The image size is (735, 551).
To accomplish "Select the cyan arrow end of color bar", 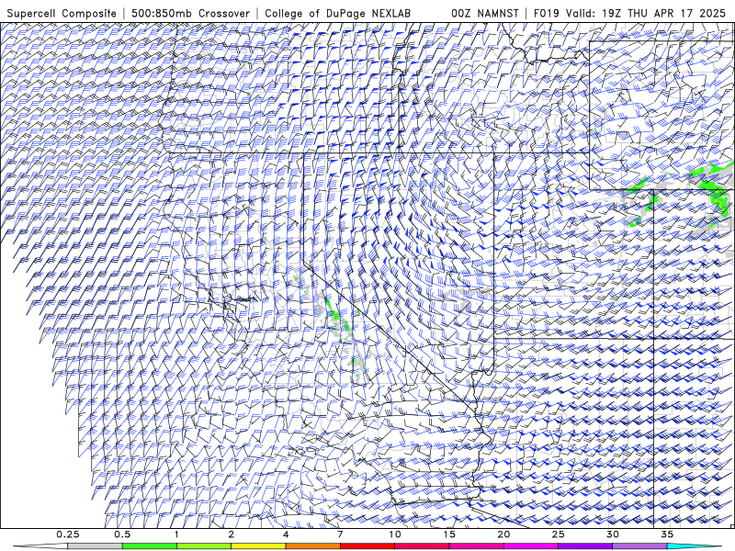I will 694,546.
